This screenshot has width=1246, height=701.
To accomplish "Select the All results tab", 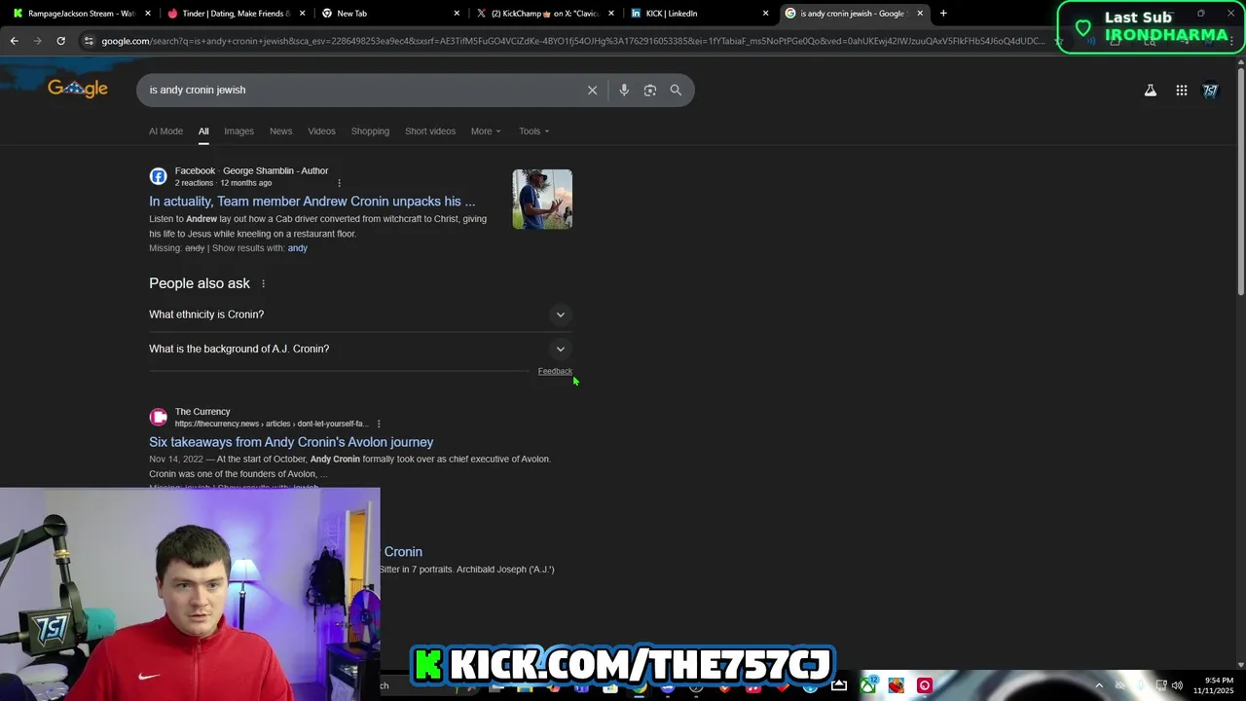I will pyautogui.click(x=203, y=131).
